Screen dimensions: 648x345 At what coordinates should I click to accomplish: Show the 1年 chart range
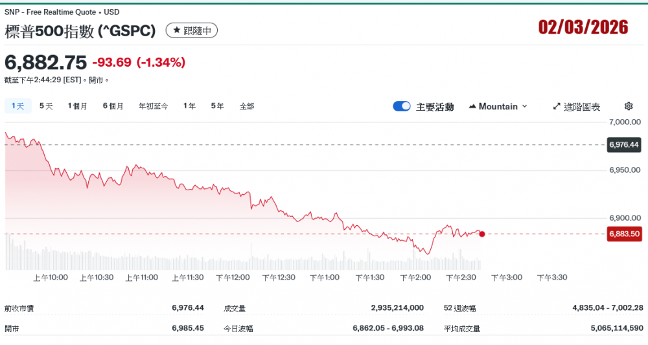click(x=189, y=106)
